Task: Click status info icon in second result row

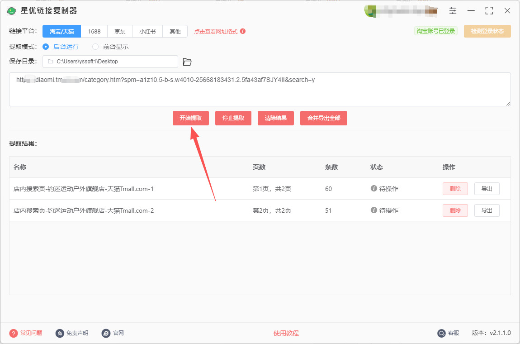Action: click(x=374, y=210)
